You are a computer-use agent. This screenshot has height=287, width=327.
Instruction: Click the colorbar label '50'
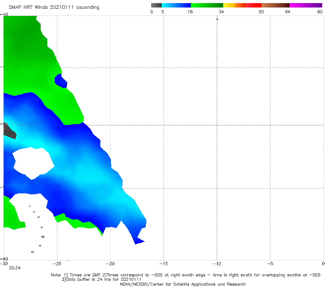(261, 11)
